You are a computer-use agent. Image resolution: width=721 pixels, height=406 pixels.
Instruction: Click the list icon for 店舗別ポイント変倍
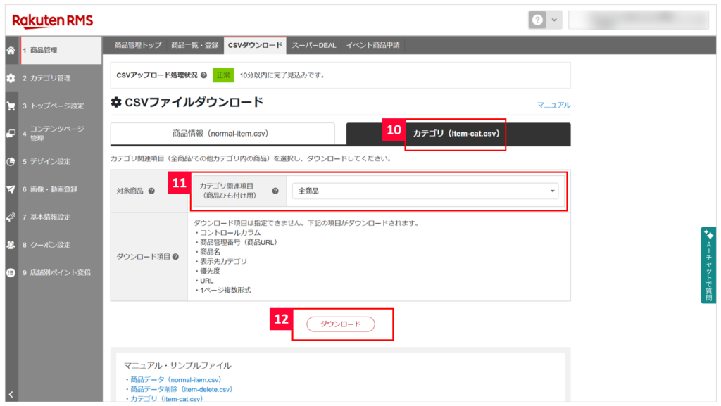pos(11,272)
